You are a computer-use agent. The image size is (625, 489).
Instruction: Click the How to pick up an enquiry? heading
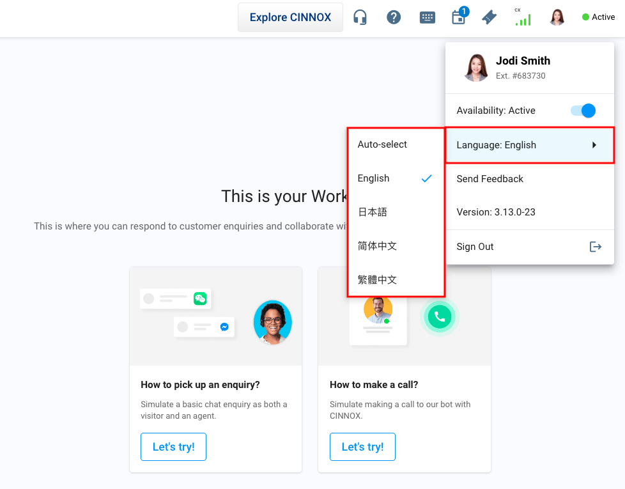pos(200,385)
